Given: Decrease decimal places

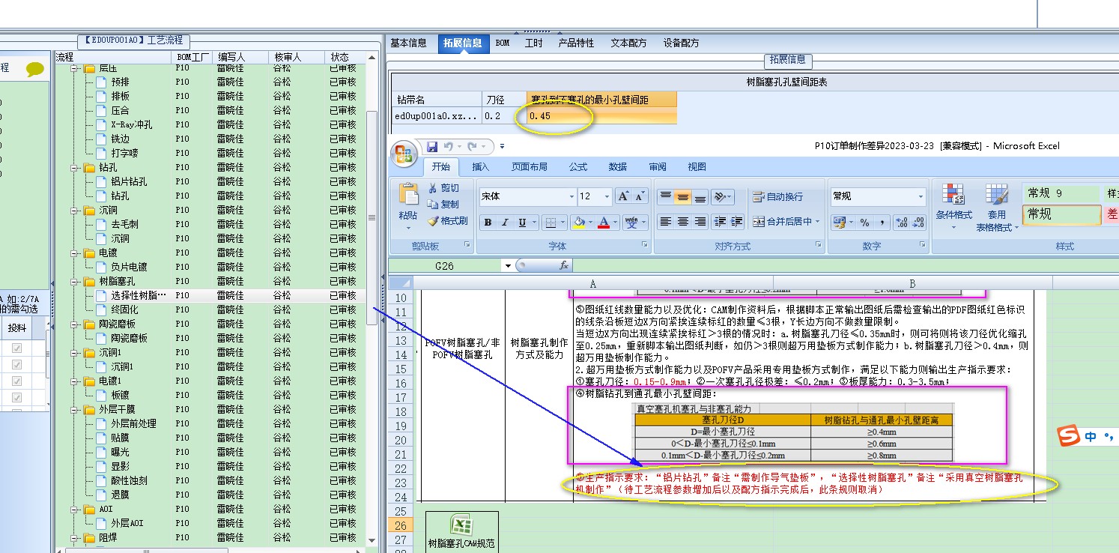Looking at the screenshot, I should (918, 223).
